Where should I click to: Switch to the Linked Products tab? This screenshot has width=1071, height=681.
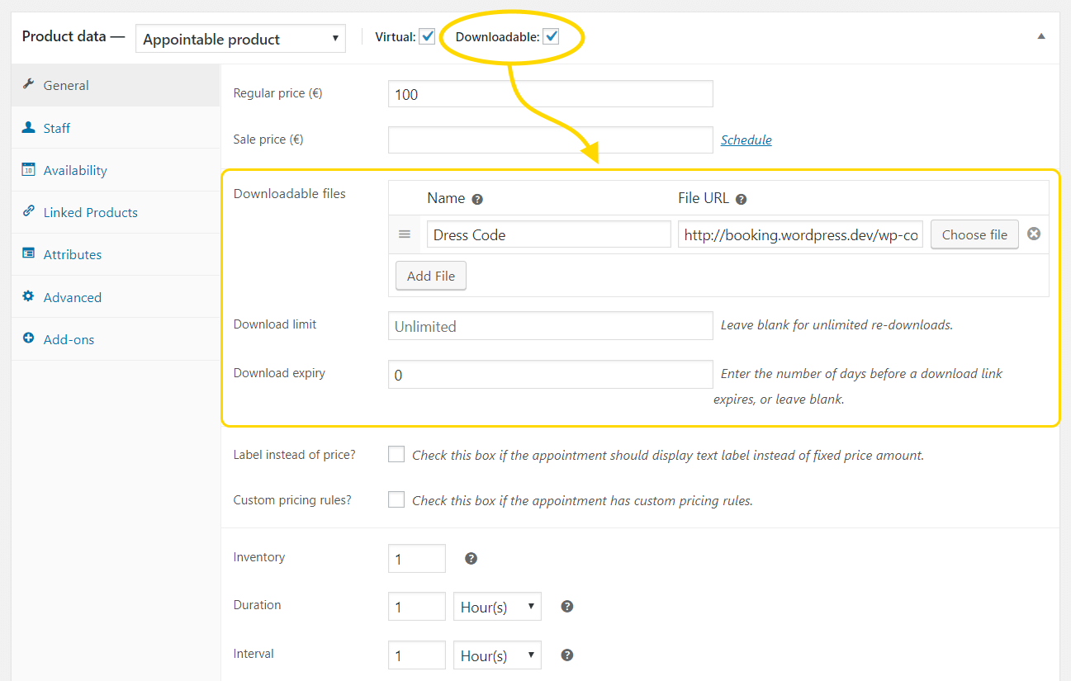pos(116,212)
